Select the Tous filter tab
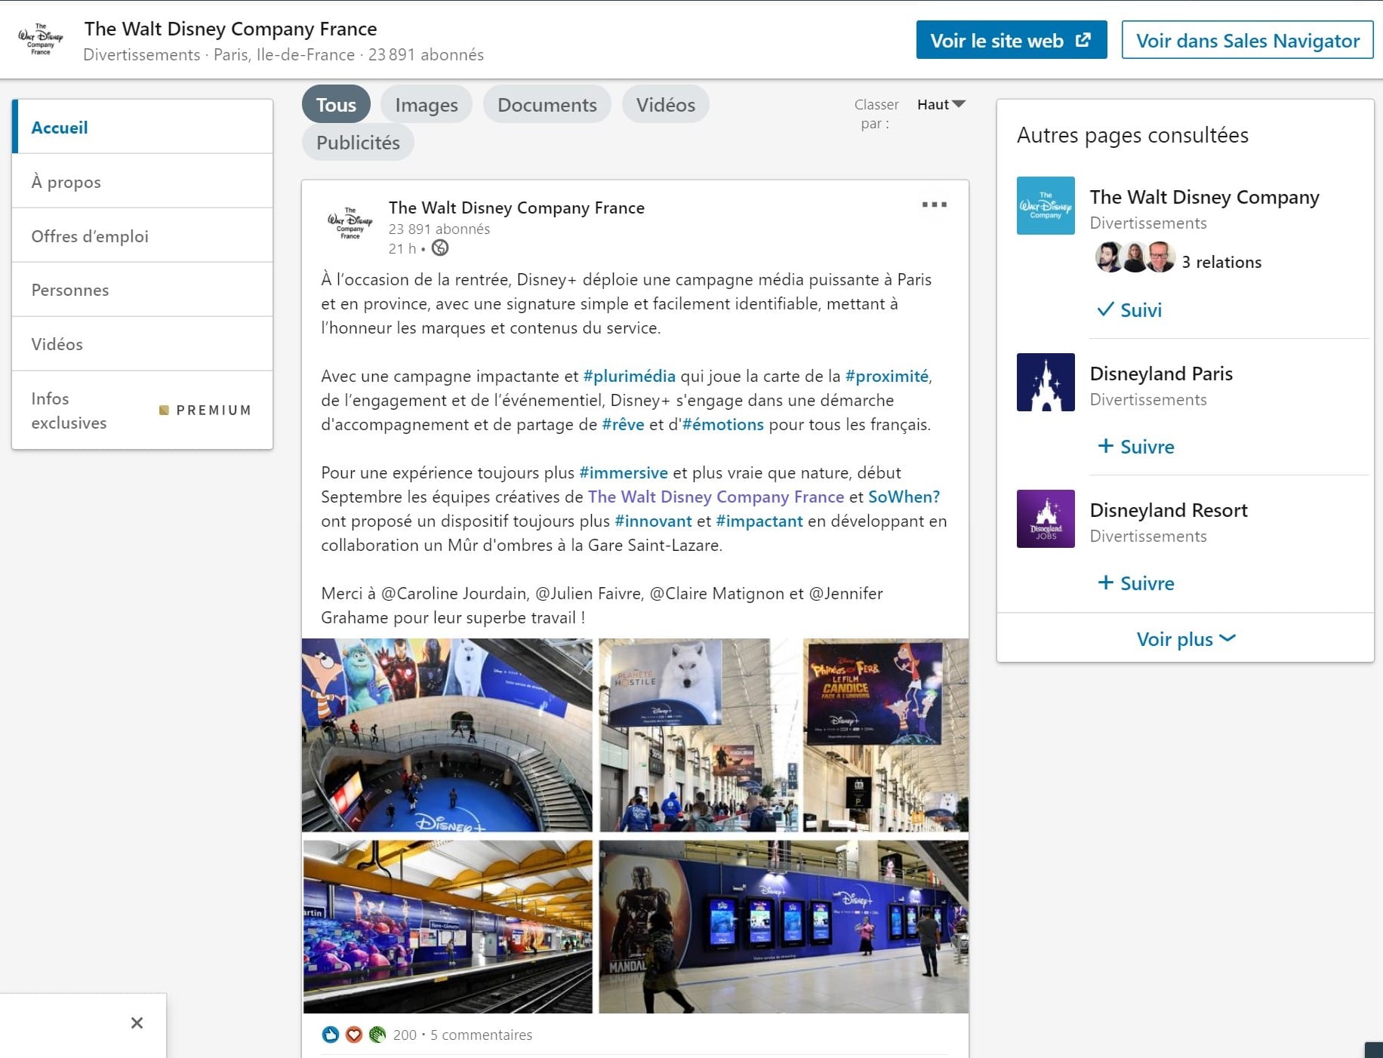 (336, 104)
